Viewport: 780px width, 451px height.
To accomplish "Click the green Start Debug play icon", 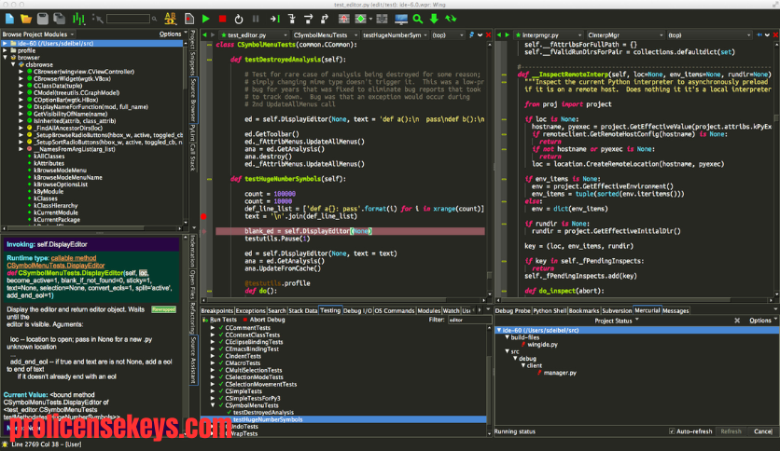I will (205, 19).
